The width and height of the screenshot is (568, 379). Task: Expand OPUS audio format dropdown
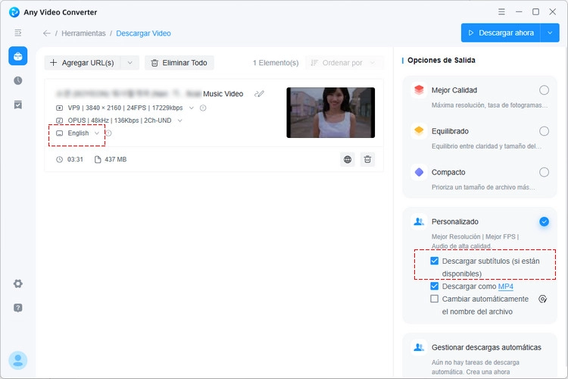[179, 121]
